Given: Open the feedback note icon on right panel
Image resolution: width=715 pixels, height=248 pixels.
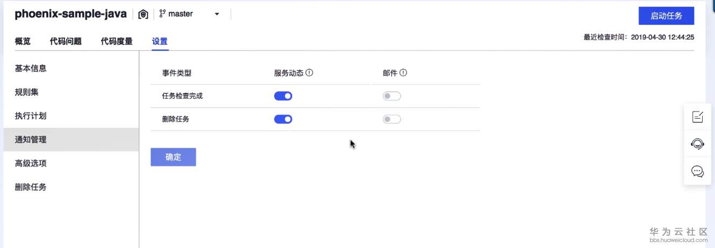Looking at the screenshot, I should (x=697, y=116).
